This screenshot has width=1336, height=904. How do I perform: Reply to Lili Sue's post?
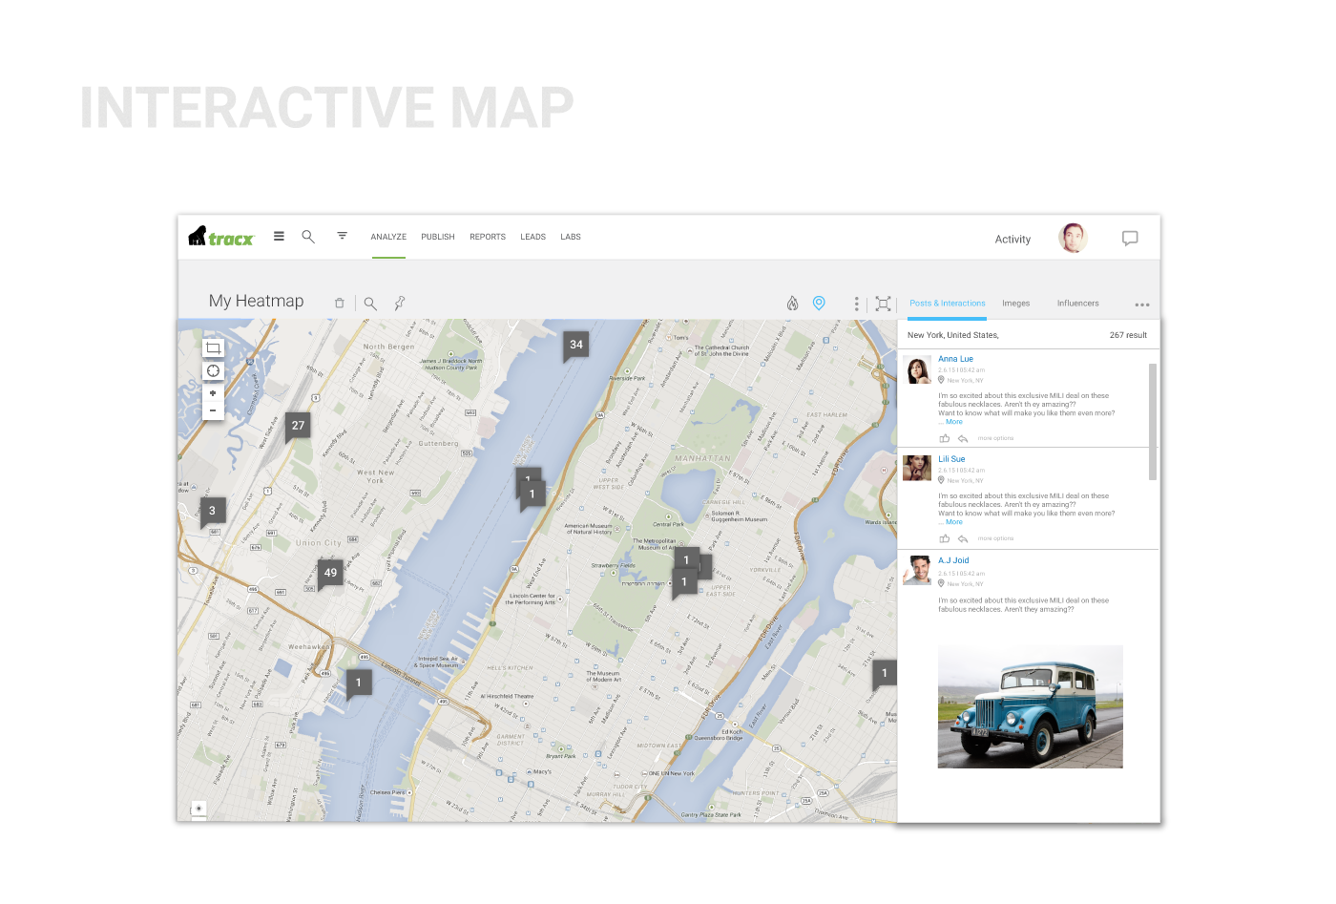(963, 539)
